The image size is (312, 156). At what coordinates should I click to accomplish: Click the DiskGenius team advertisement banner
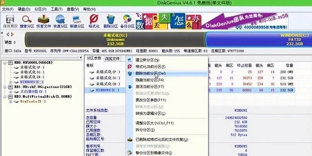[x=212, y=21]
